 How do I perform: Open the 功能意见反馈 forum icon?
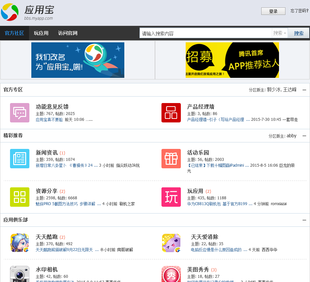tap(20, 113)
